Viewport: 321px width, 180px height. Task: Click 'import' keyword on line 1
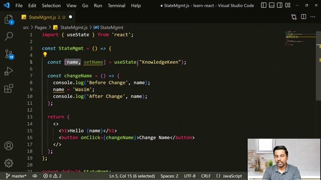coord(50,34)
